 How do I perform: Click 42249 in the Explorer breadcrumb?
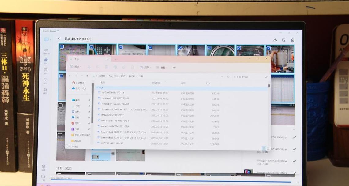(x=132, y=76)
